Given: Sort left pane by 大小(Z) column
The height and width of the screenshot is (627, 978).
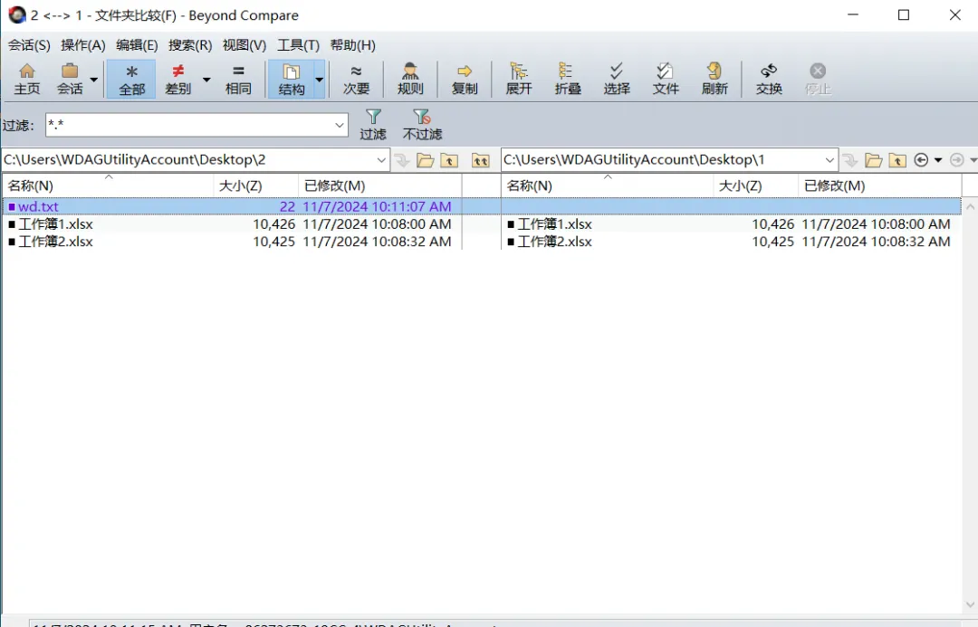Looking at the screenshot, I should pyautogui.click(x=255, y=185).
